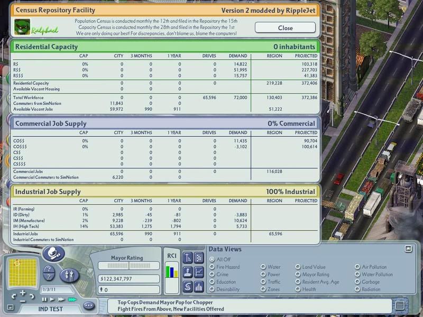Select the Fire Hazard data view
The height and width of the screenshot is (317, 423).
tap(212, 267)
